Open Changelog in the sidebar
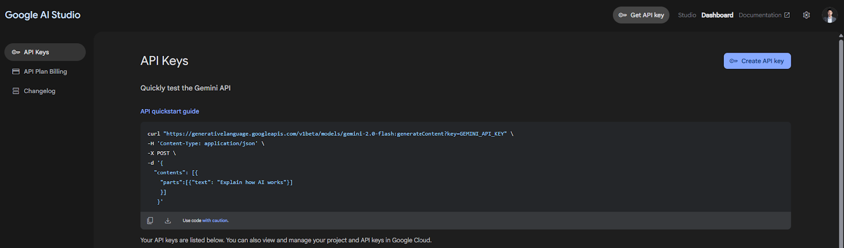This screenshot has width=844, height=248. [45, 91]
